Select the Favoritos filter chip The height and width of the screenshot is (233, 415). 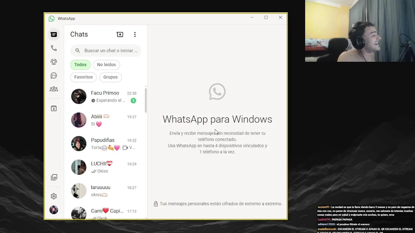click(83, 77)
